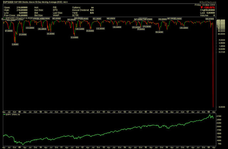Click the 750 tick on the SPX price axis
The height and width of the screenshot is (149, 228).
(x=219, y=144)
